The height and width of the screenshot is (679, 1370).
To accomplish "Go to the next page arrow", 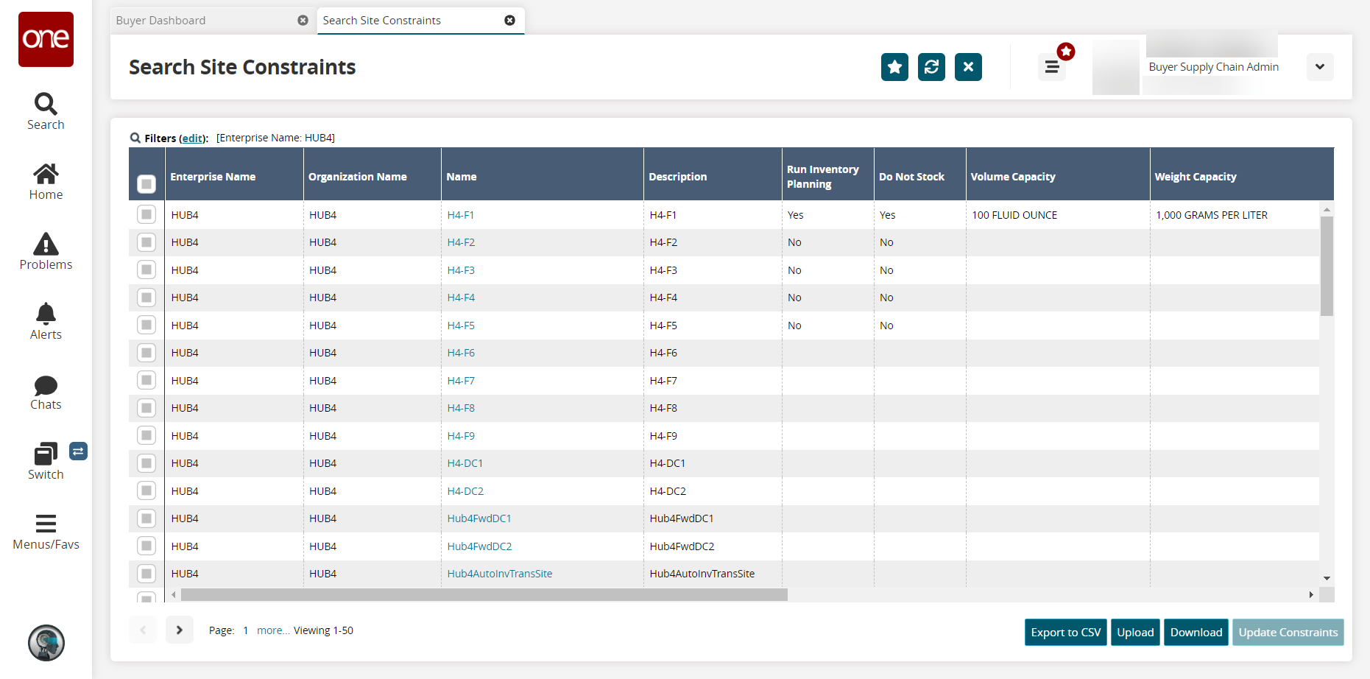I will pyautogui.click(x=179, y=630).
